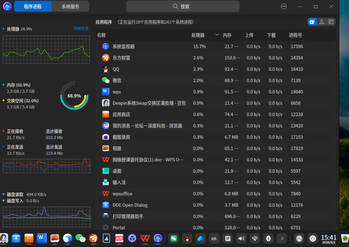Screen dimensions: 349x247
Task: Sort by the 处理器 column header
Action: coord(198,35)
